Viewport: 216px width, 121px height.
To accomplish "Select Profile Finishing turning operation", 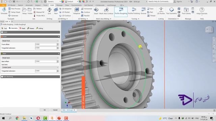I will pos(134,11).
